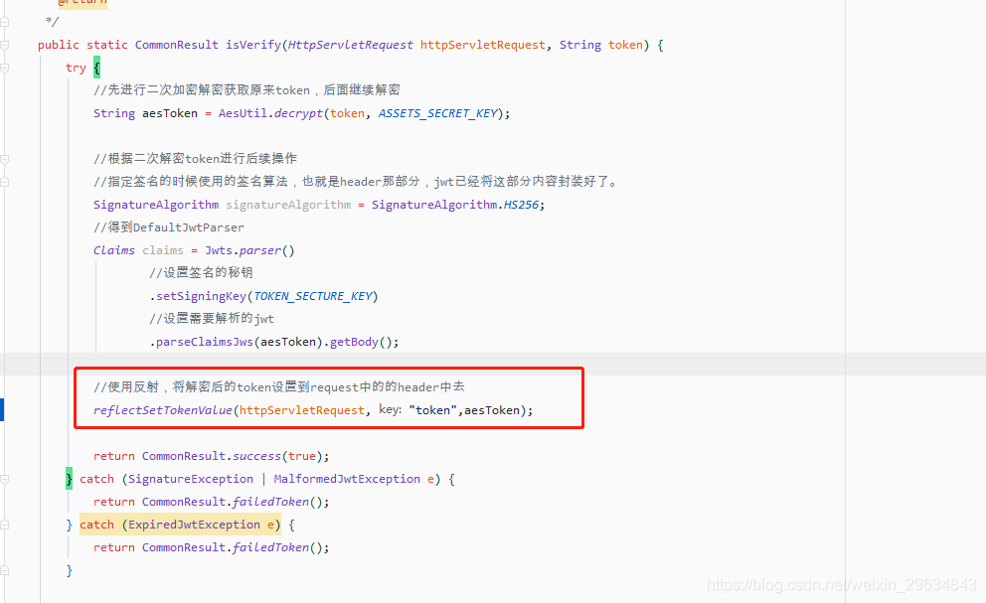This screenshot has height=603, width=986.
Task: Collapse fold marker at catch ExpiredJwtException line
Action: [4, 526]
